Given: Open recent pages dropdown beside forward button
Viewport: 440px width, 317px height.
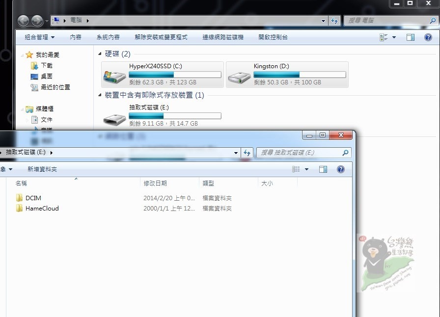Looking at the screenshot, I should pyautogui.click(x=47, y=21).
